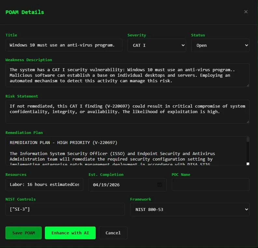
Task: Click the Status label
Action: click(198, 35)
